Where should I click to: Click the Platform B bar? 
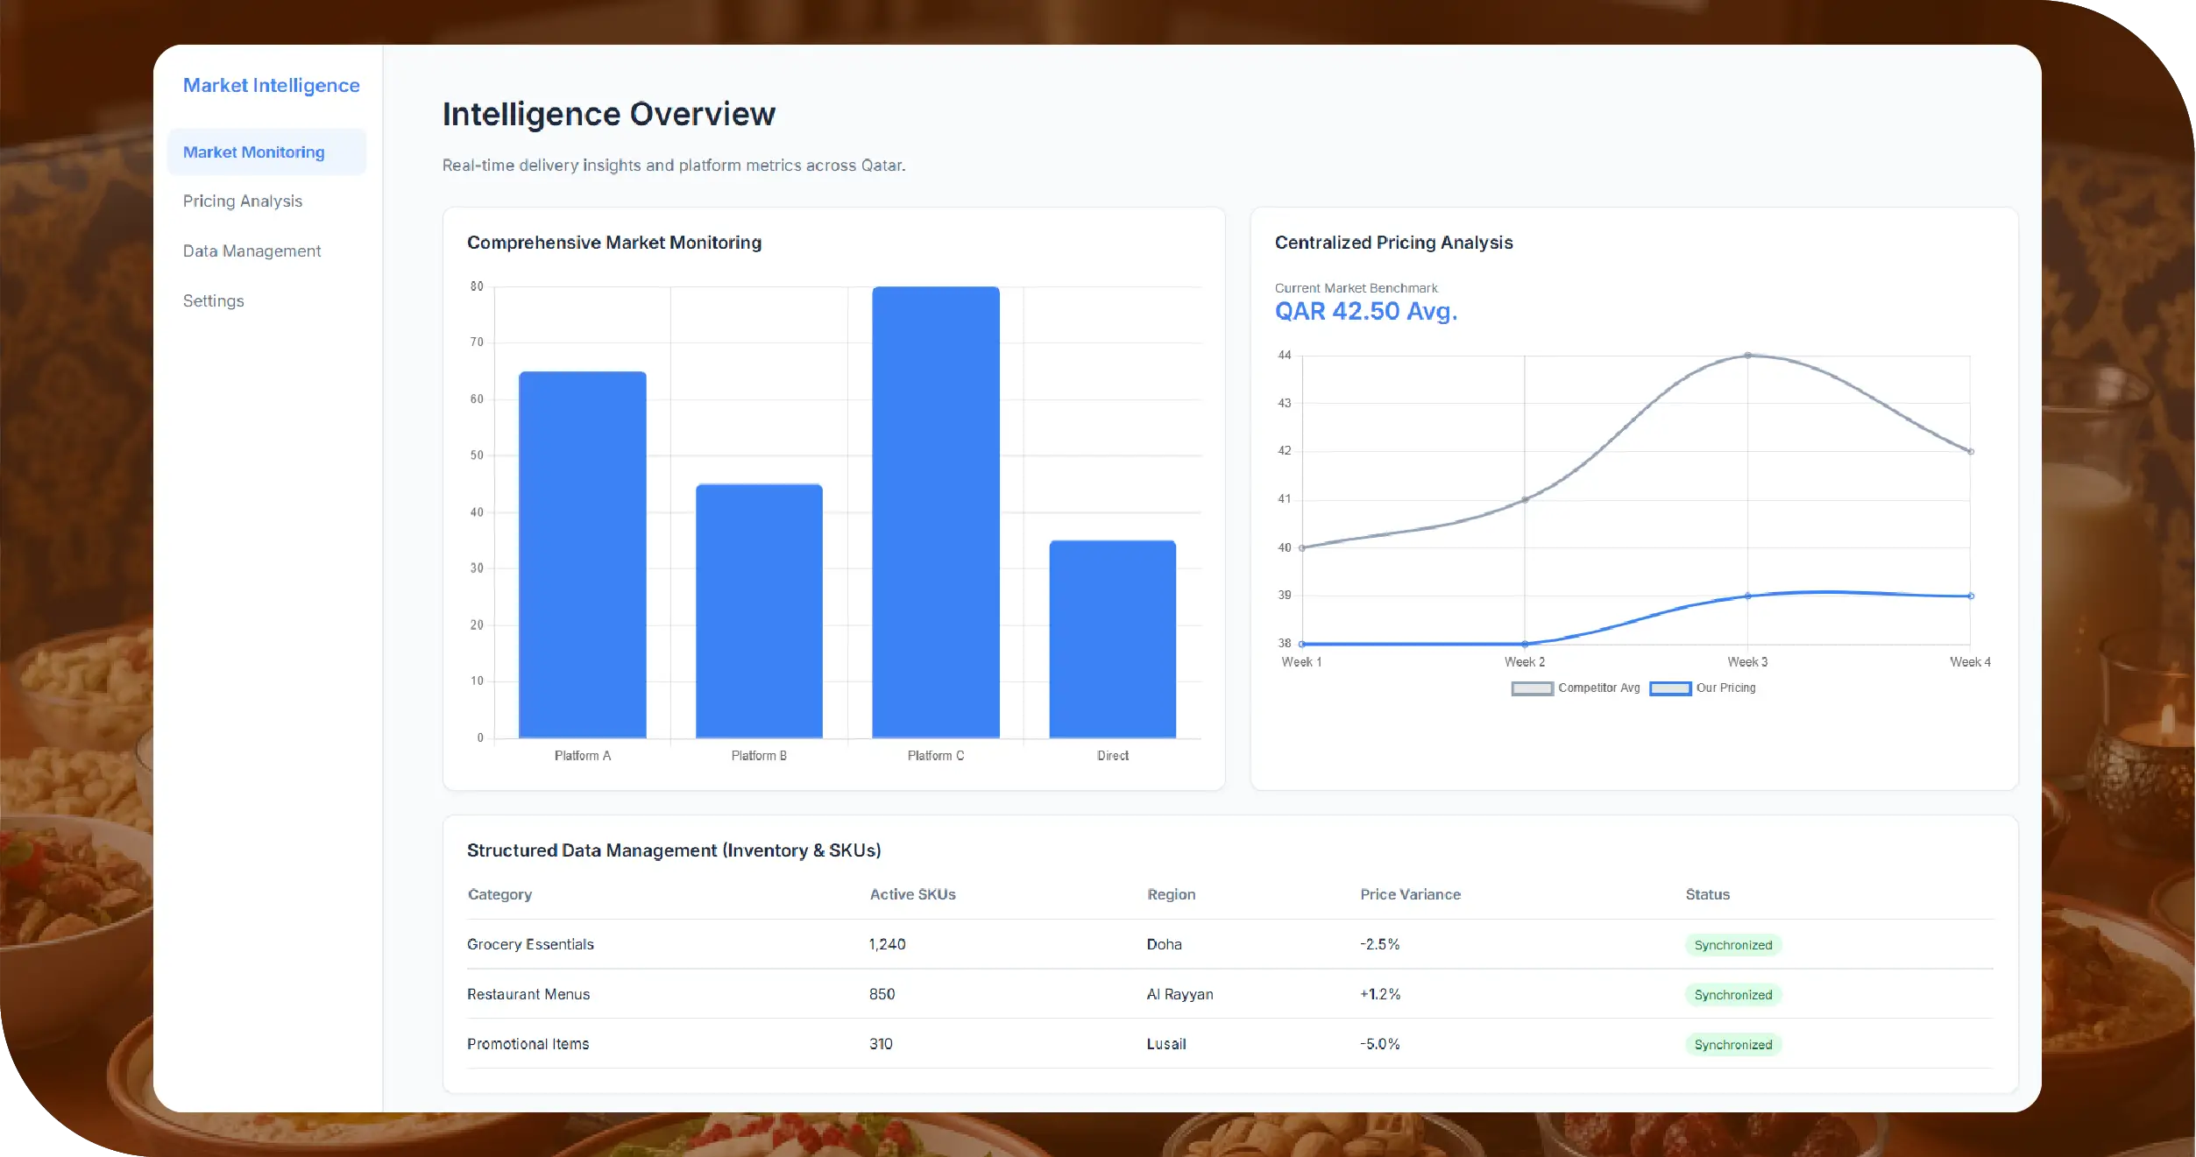point(759,610)
